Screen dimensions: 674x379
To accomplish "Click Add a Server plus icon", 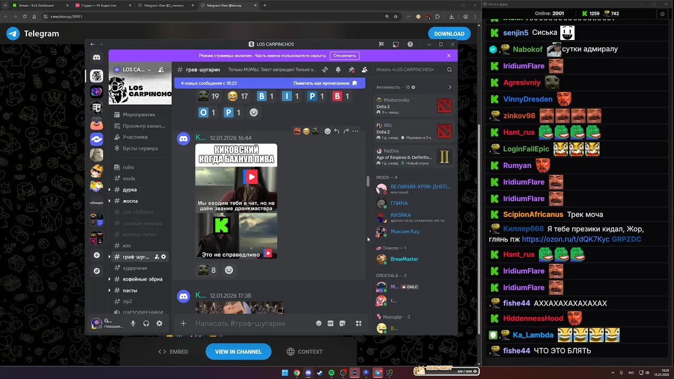I will 96,255.
